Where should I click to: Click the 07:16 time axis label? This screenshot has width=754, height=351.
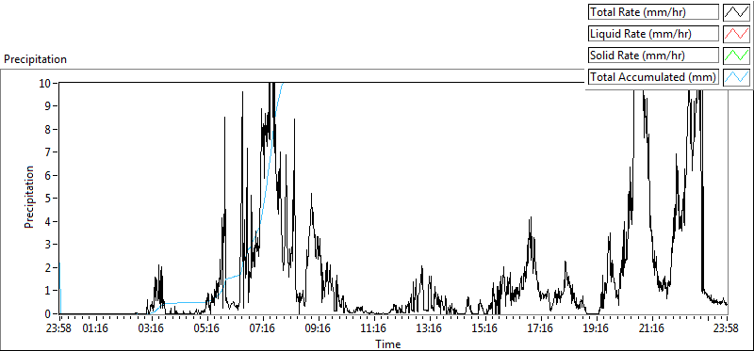point(263,329)
